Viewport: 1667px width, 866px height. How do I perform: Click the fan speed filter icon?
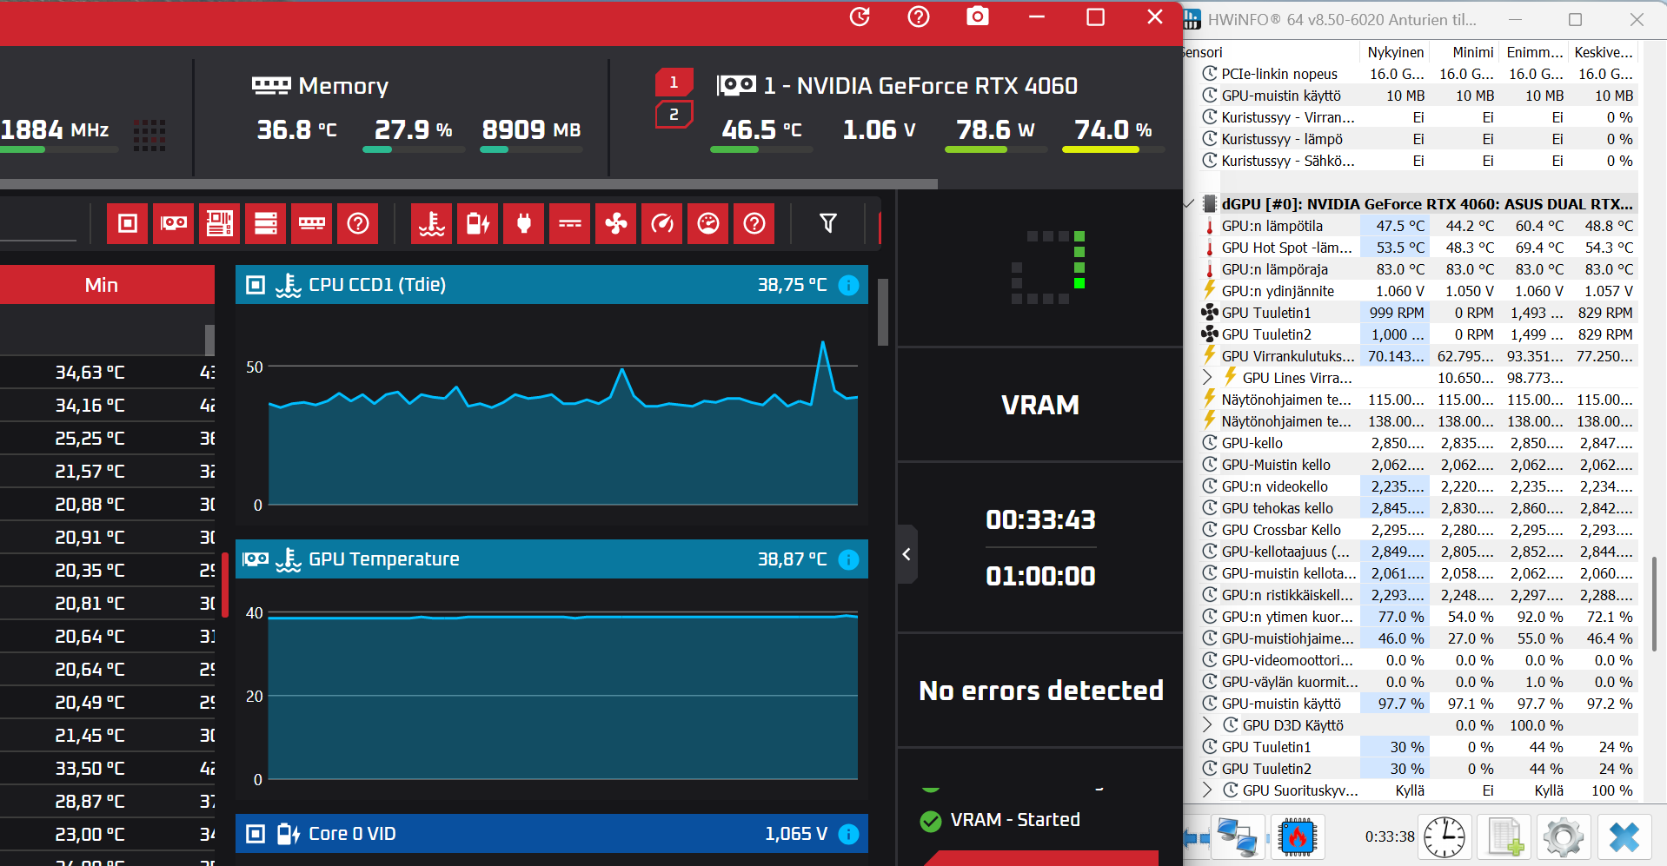point(616,224)
